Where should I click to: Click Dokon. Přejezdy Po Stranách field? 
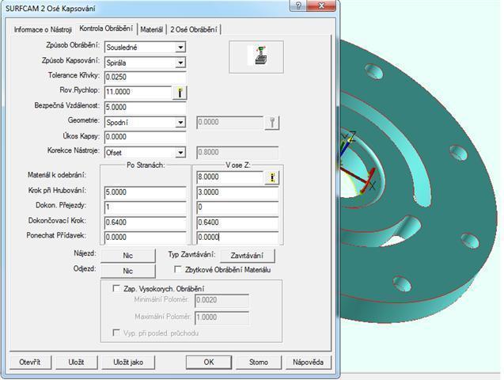(146, 207)
